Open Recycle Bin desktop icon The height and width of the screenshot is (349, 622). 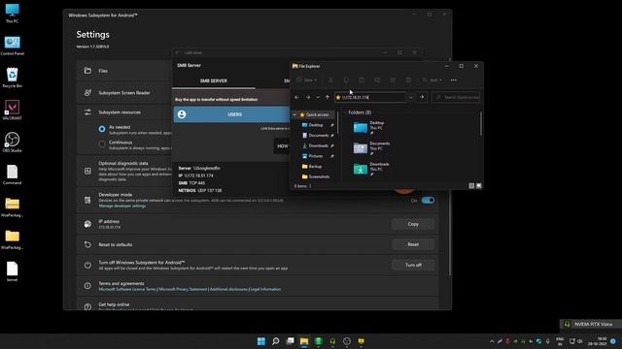(x=13, y=78)
